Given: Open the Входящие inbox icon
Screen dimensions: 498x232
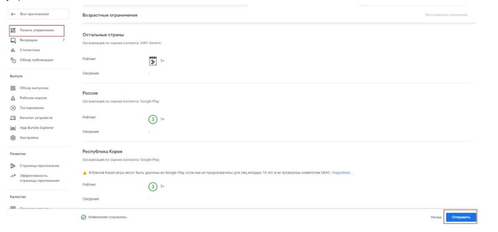Looking at the screenshot, I should tap(13, 40).
